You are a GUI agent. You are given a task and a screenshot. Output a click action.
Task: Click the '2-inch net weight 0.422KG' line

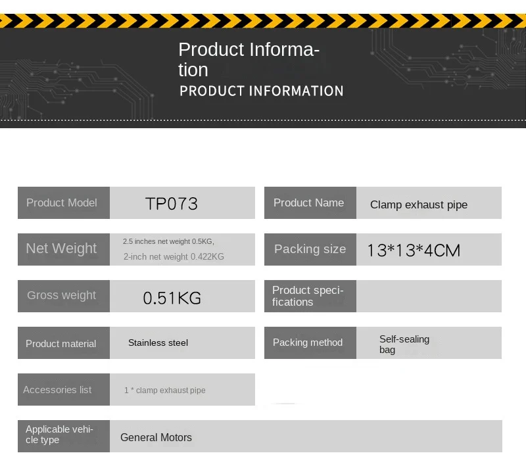[x=174, y=256]
